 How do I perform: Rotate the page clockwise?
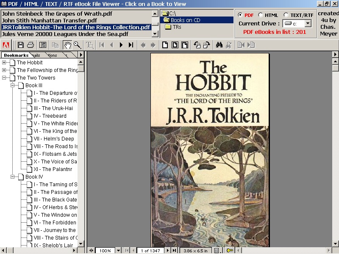point(207,45)
